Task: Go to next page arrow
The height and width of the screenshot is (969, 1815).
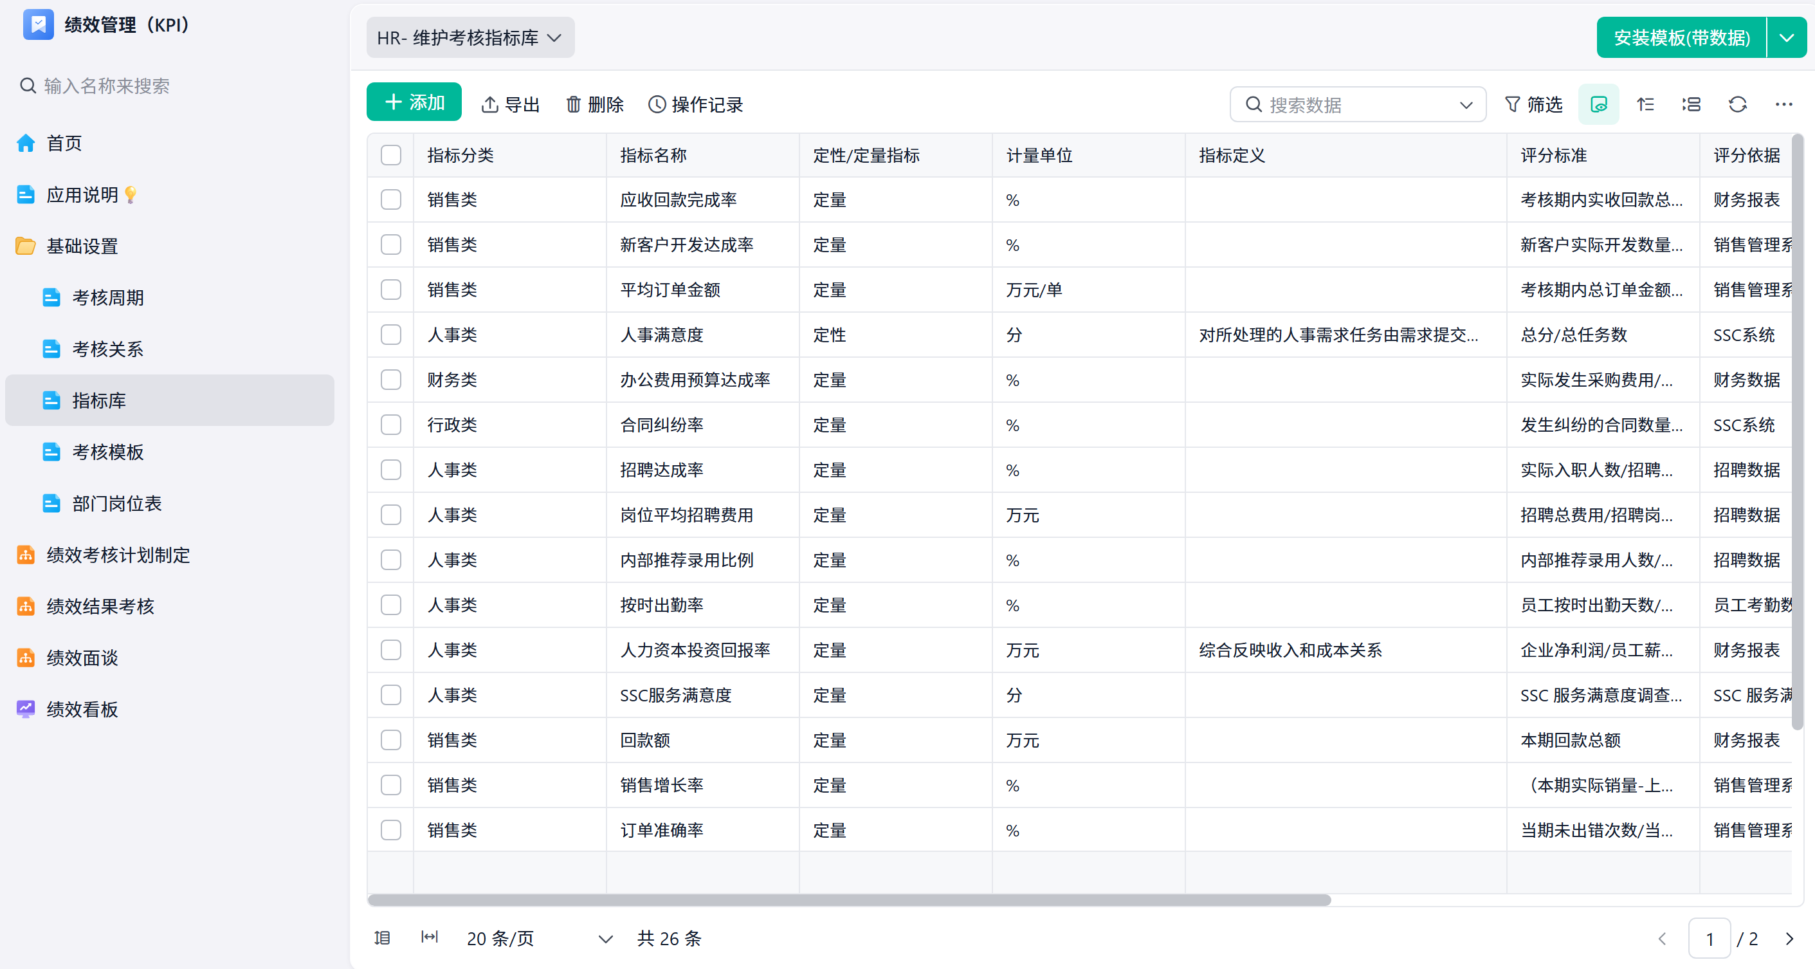Action: tap(1789, 939)
